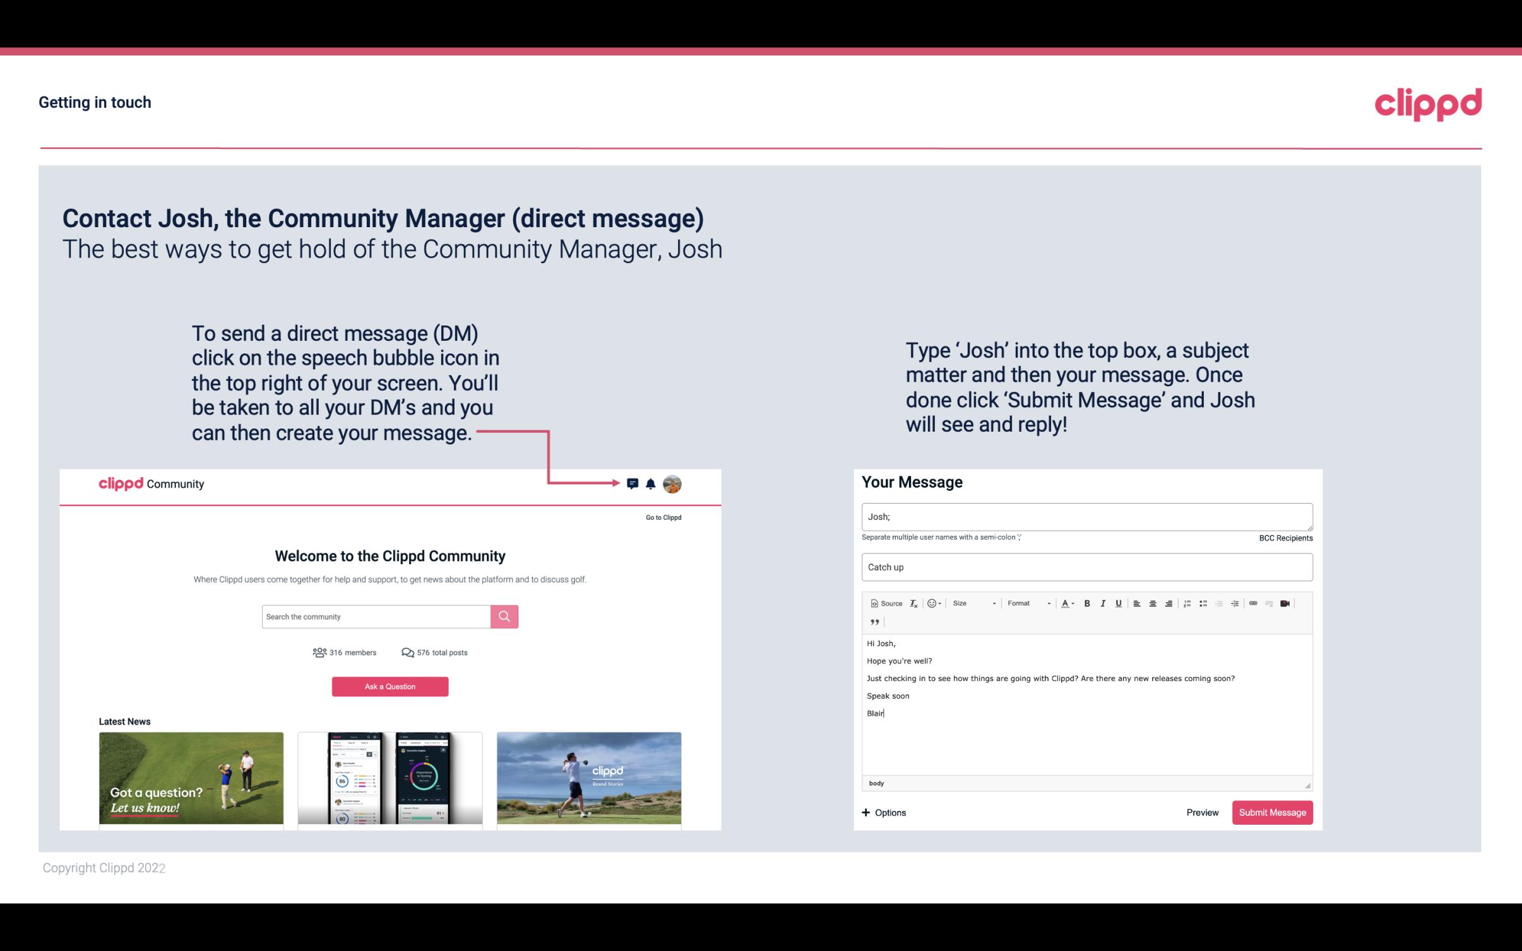This screenshot has height=951, width=1522.
Task: Click the Ask a Question tab
Action: [390, 686]
